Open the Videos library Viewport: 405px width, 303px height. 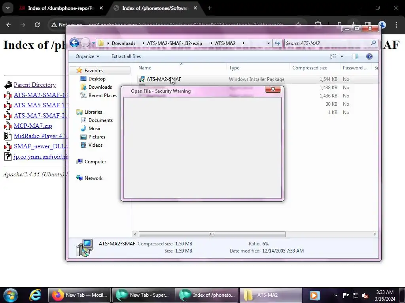pyautogui.click(x=95, y=145)
